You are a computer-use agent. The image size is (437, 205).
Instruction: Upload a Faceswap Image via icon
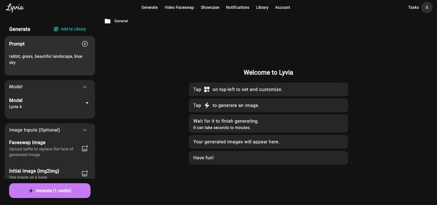(85, 149)
